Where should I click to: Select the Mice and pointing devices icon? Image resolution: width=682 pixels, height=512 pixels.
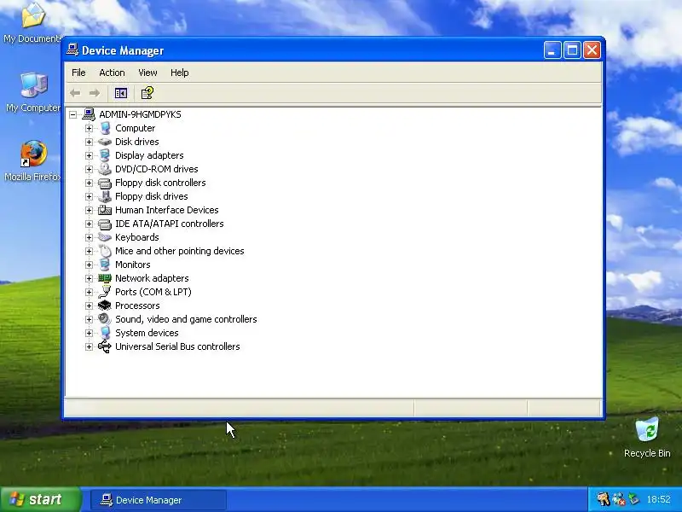click(105, 251)
